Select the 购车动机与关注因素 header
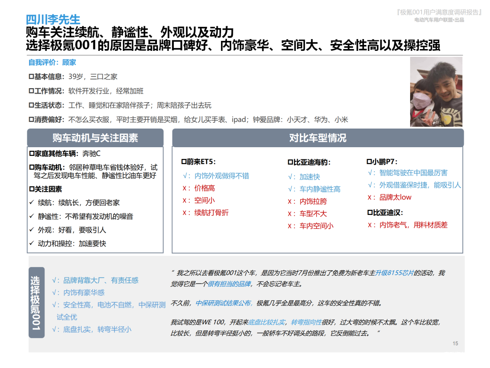The width and height of the screenshot is (490, 368). [x=95, y=138]
